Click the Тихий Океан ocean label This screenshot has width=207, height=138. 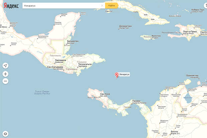pos(42,92)
